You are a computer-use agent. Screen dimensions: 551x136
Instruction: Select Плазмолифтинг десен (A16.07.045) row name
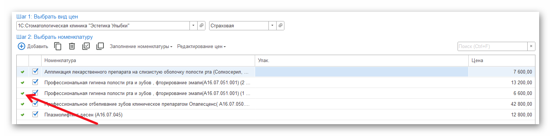(x=83, y=115)
